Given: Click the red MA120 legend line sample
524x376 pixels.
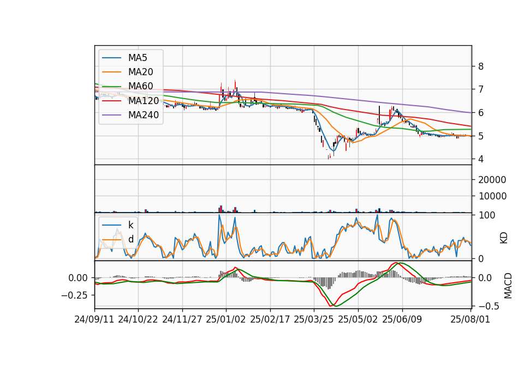Looking at the screenshot, I should point(111,100).
